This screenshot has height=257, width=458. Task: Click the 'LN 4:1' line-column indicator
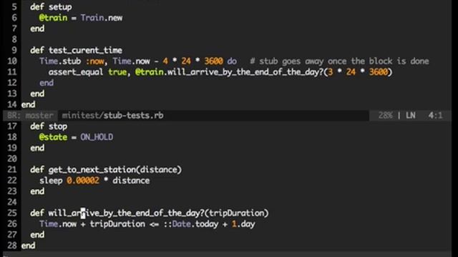(424, 116)
